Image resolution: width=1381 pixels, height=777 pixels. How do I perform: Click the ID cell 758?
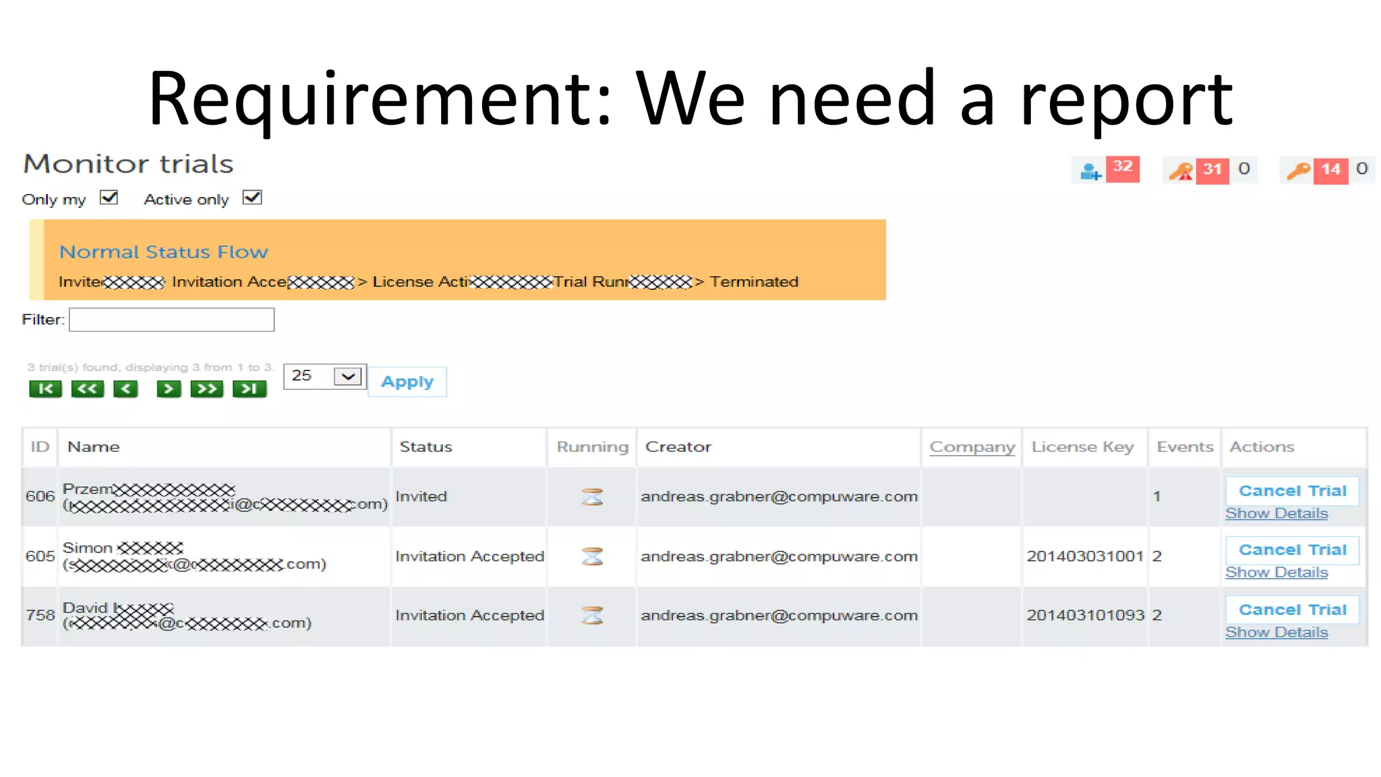(40, 616)
